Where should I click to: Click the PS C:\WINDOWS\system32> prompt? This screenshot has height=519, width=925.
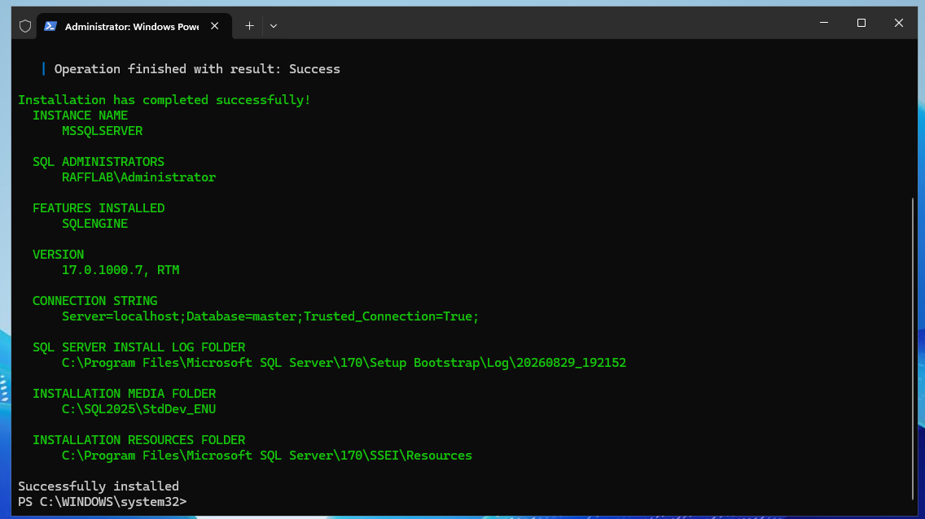pos(102,502)
